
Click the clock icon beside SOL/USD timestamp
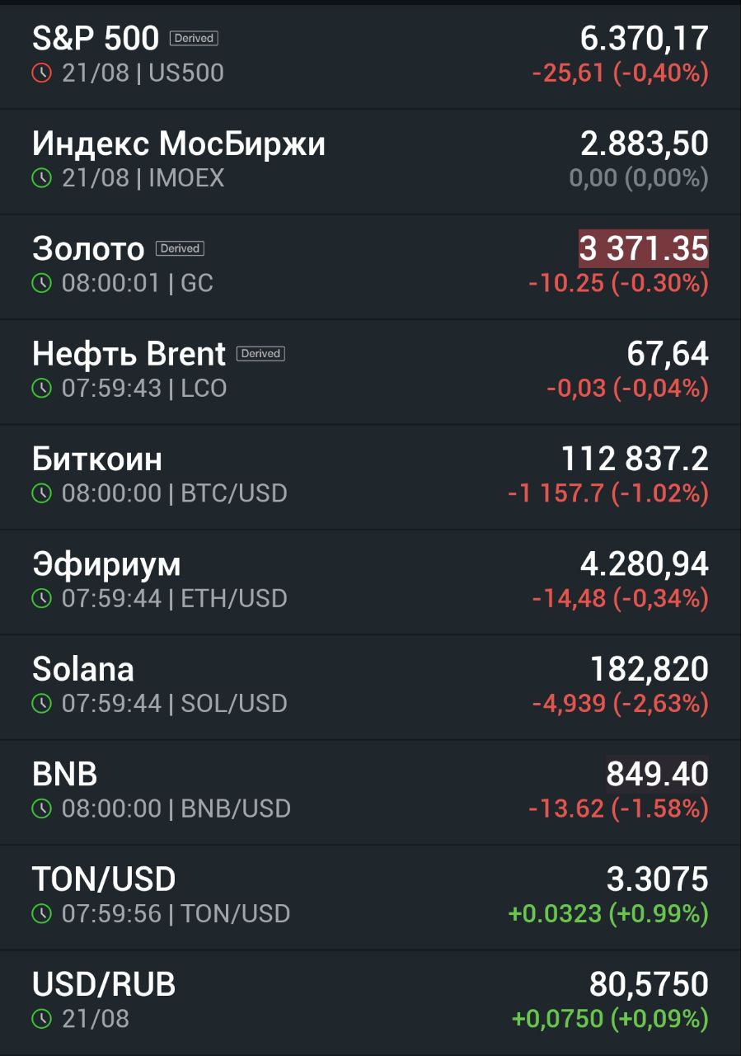coord(41,704)
